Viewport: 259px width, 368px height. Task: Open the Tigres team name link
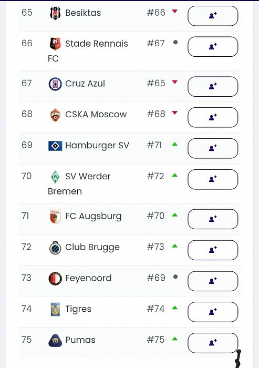78,309
